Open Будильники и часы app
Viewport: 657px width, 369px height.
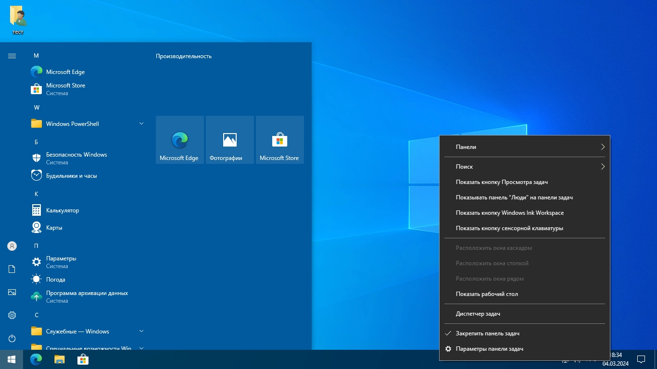[71, 176]
